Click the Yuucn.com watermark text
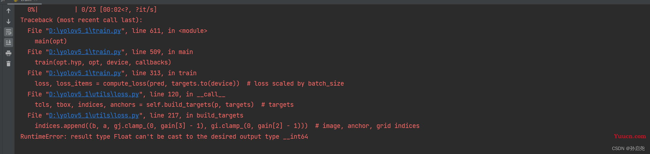650x154 pixels. 630,136
